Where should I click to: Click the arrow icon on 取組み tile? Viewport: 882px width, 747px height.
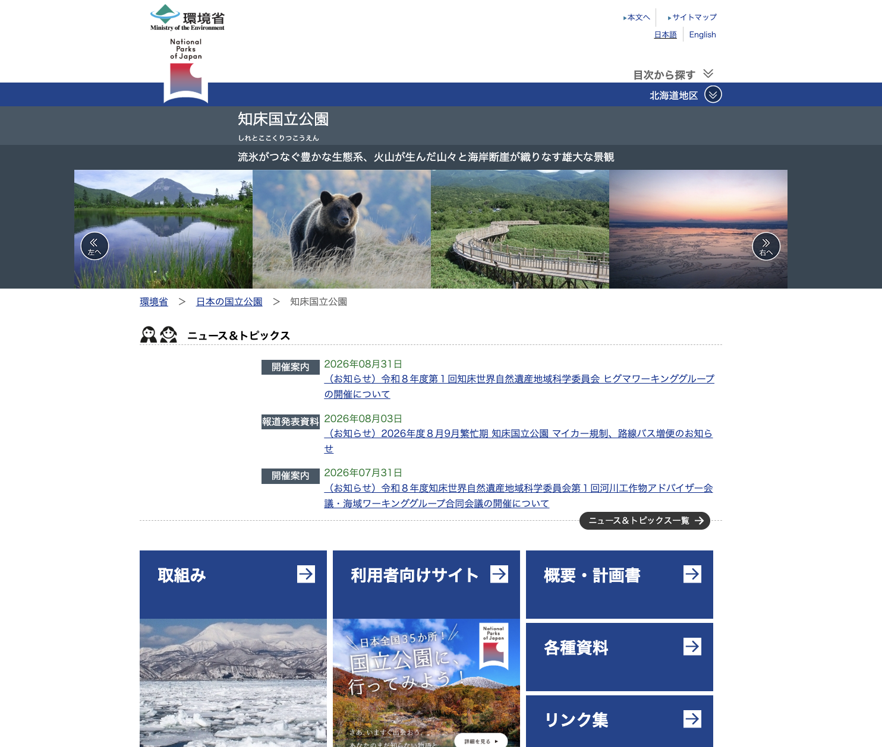pos(306,574)
